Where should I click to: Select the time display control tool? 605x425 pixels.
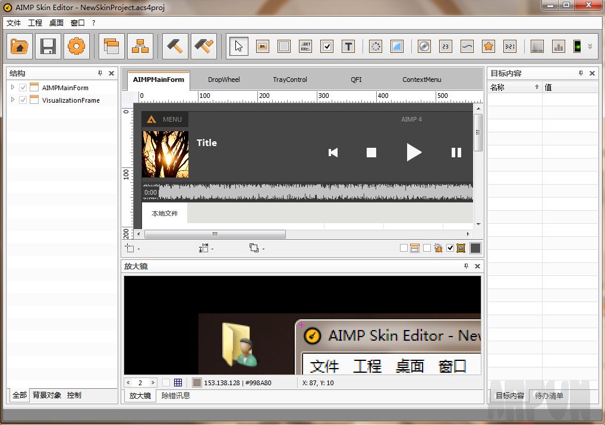pyautogui.click(x=509, y=46)
